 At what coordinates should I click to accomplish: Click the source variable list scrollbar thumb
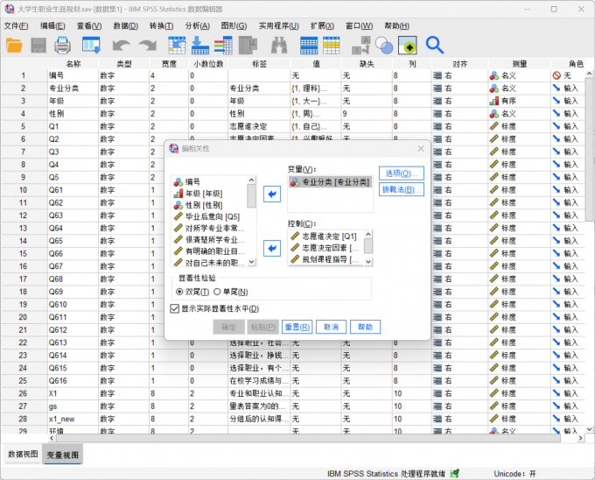coord(251,196)
